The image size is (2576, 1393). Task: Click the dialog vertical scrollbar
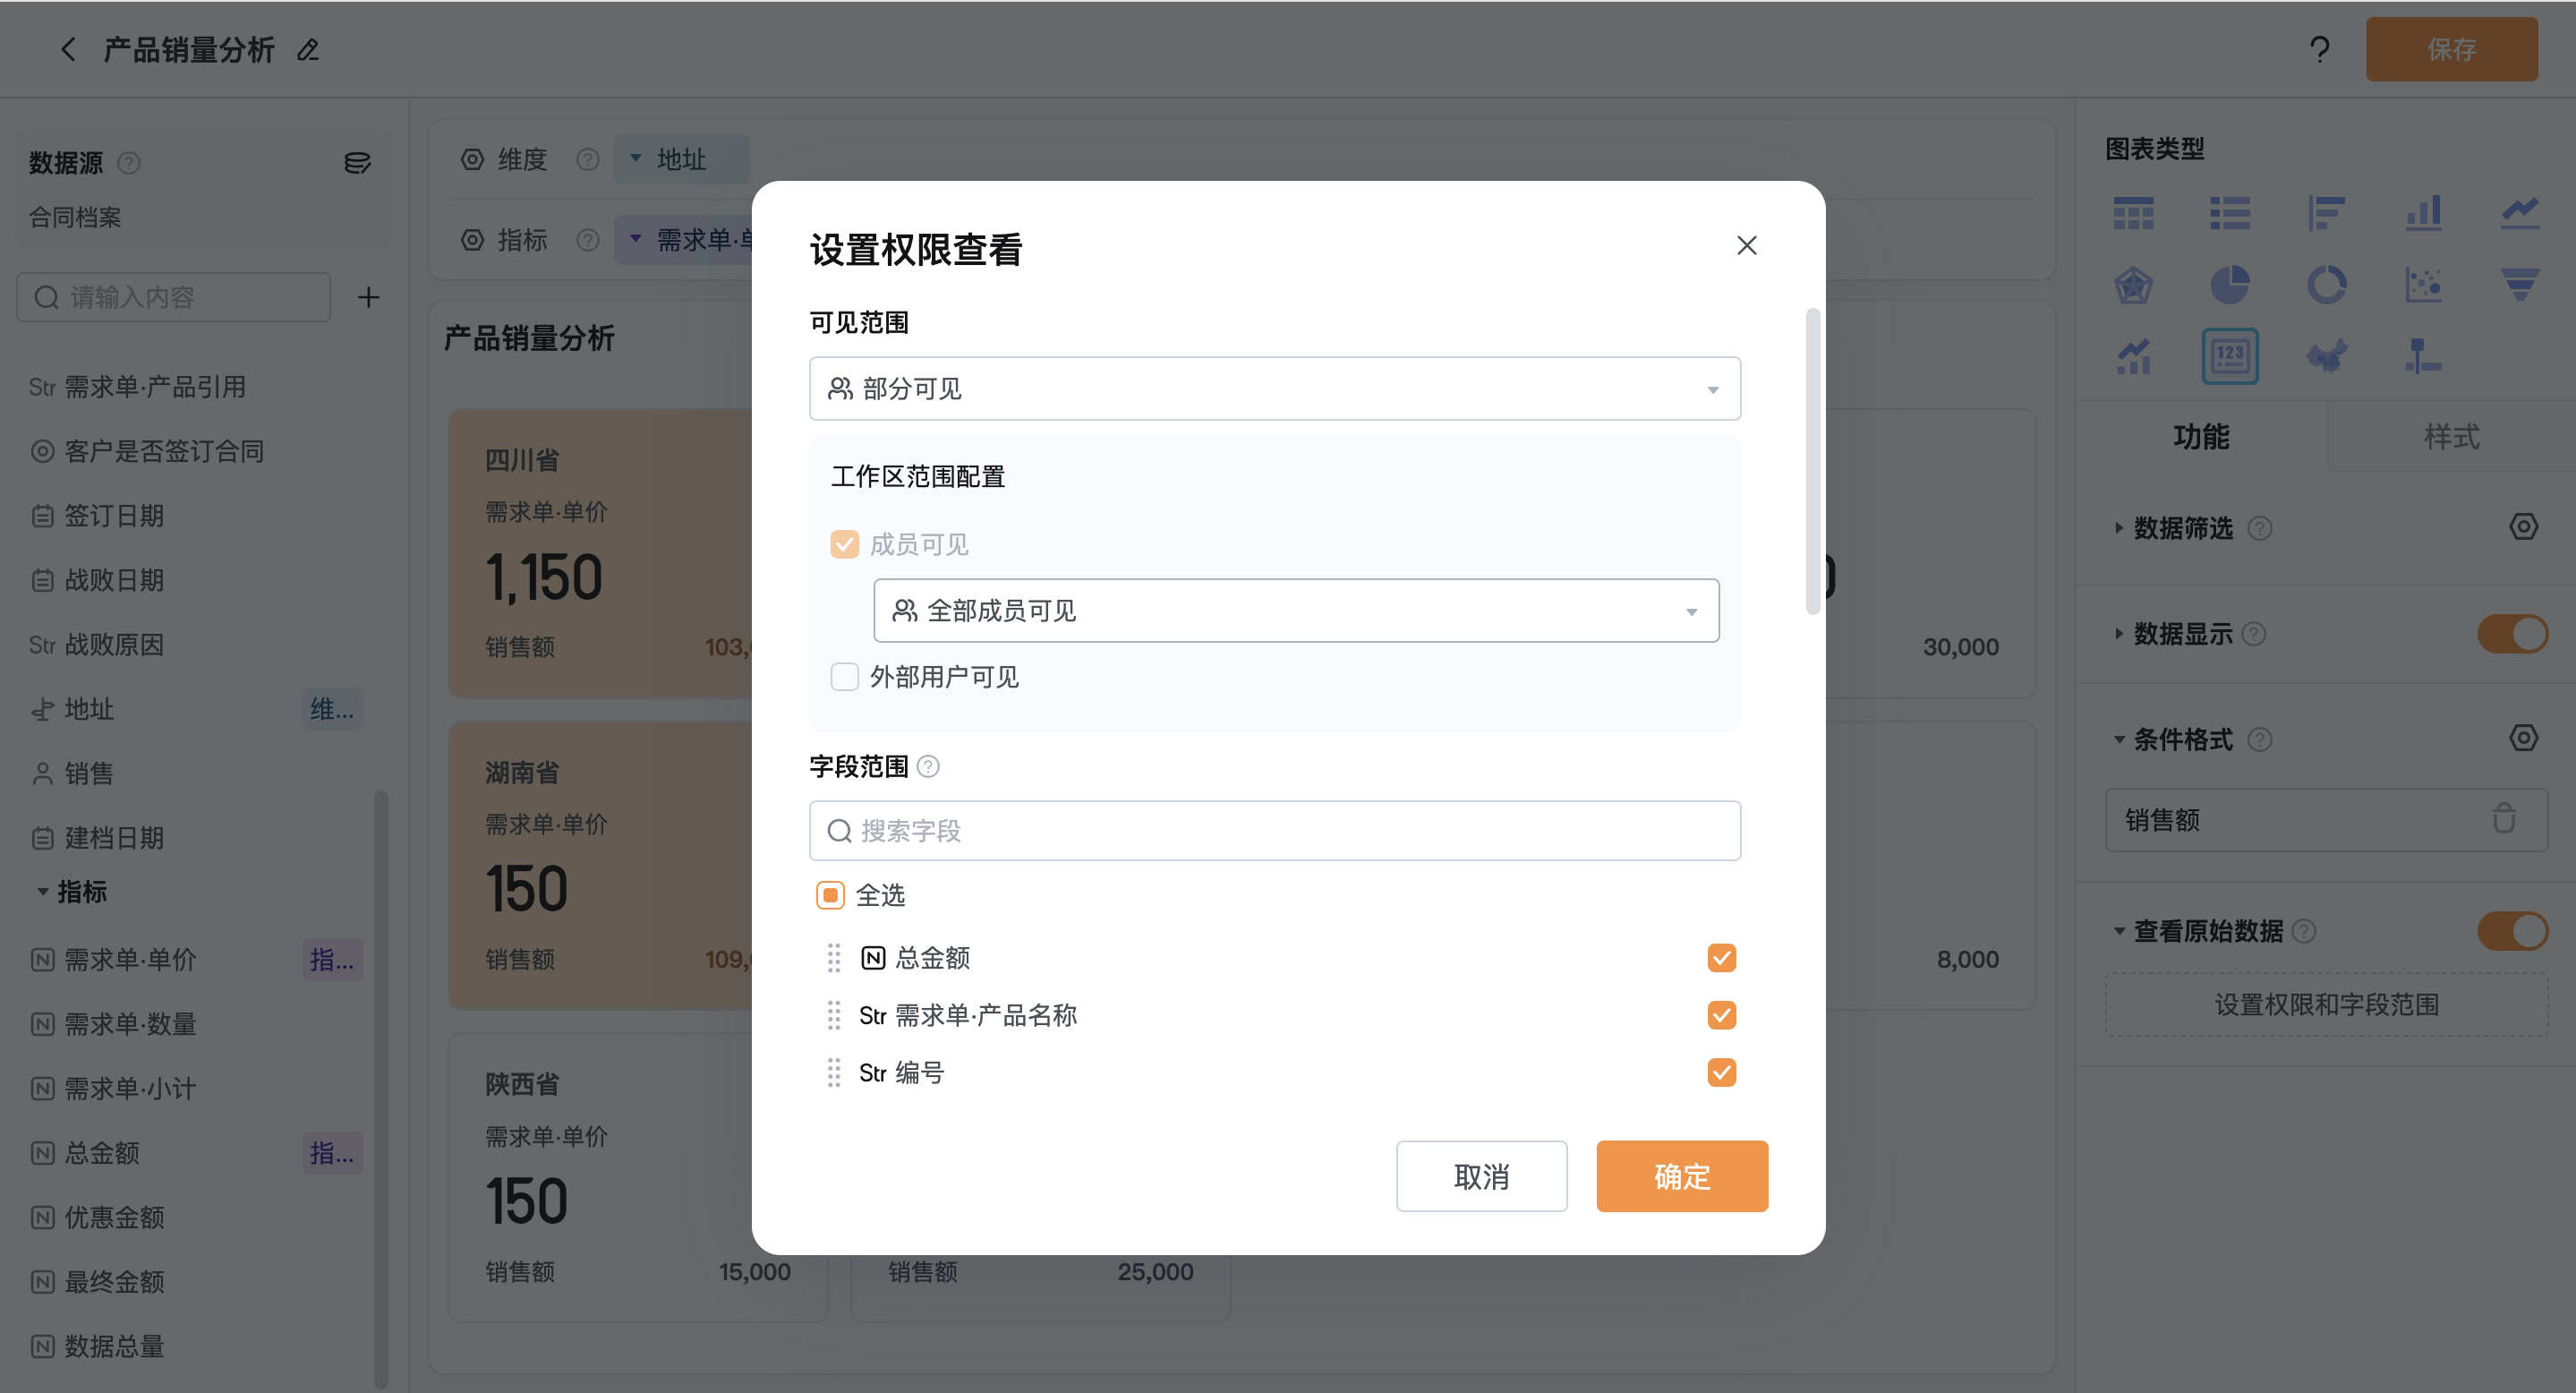(1813, 460)
